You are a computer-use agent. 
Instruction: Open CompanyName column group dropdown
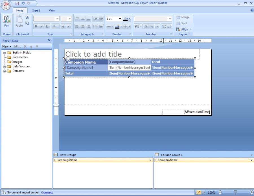pos(251,160)
